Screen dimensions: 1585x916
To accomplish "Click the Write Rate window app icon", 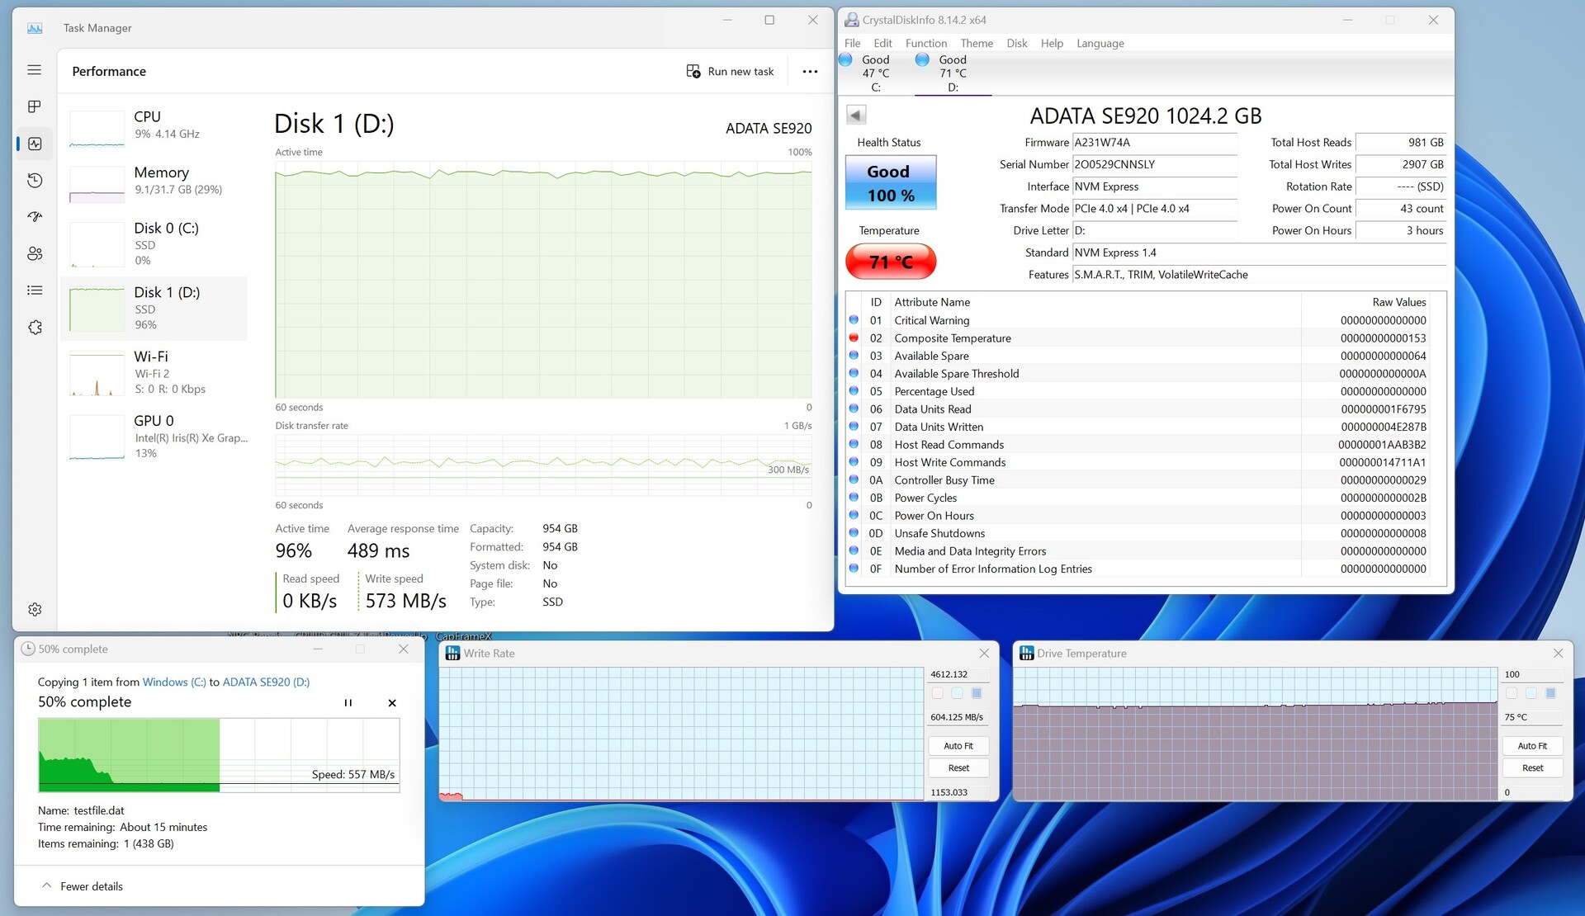I will 452,653.
